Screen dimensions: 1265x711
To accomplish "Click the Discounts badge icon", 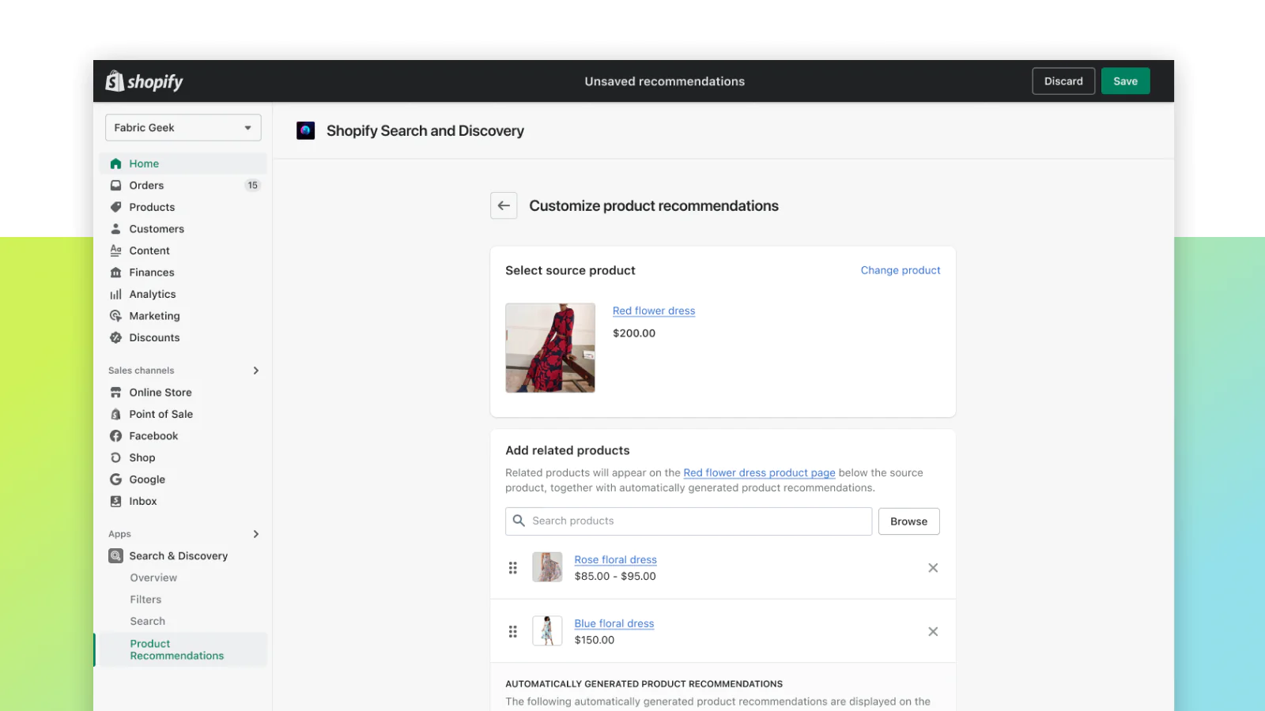I will [115, 337].
